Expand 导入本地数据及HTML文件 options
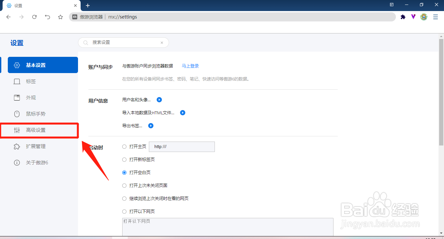This screenshot has height=239, width=444. [182, 113]
